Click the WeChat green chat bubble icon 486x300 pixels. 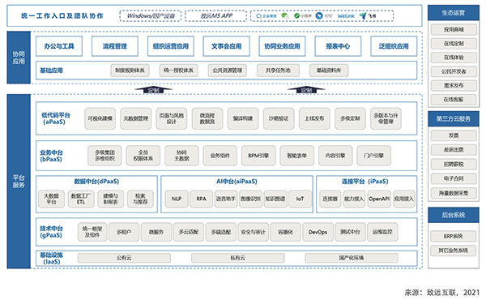pos(285,15)
